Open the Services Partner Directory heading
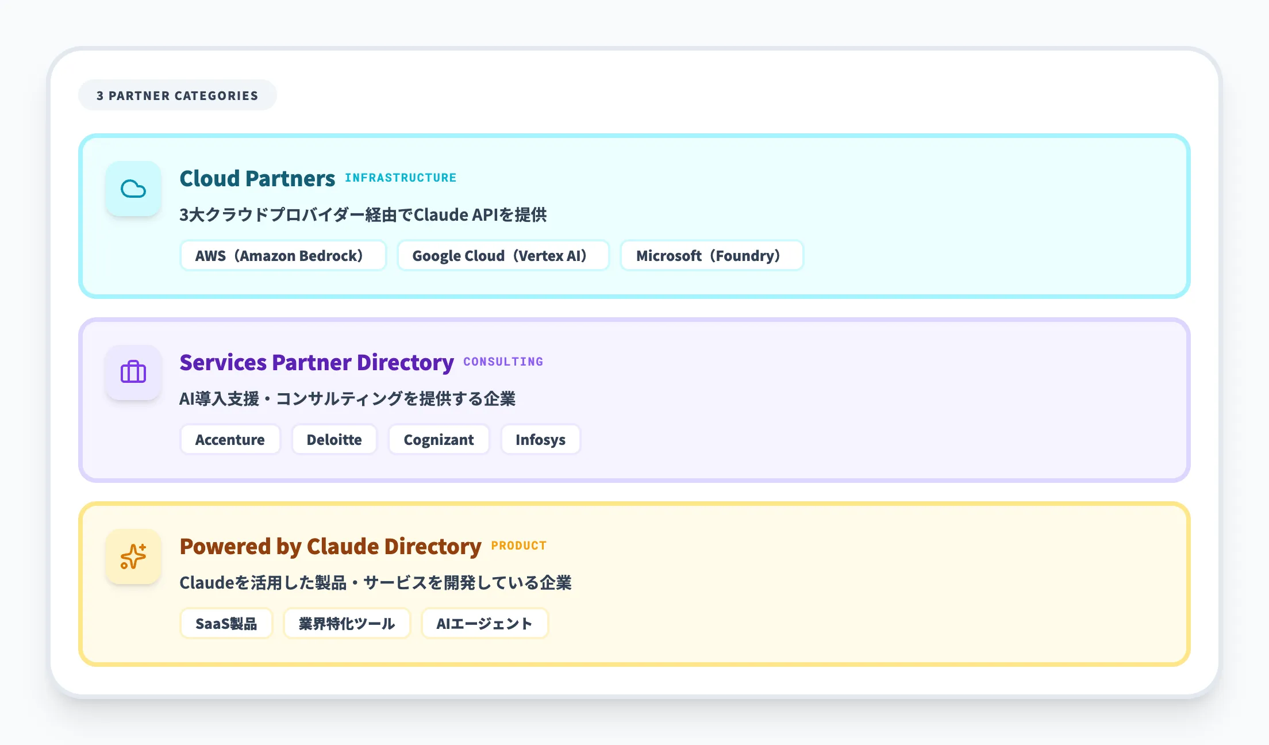The image size is (1269, 745). [x=317, y=363]
